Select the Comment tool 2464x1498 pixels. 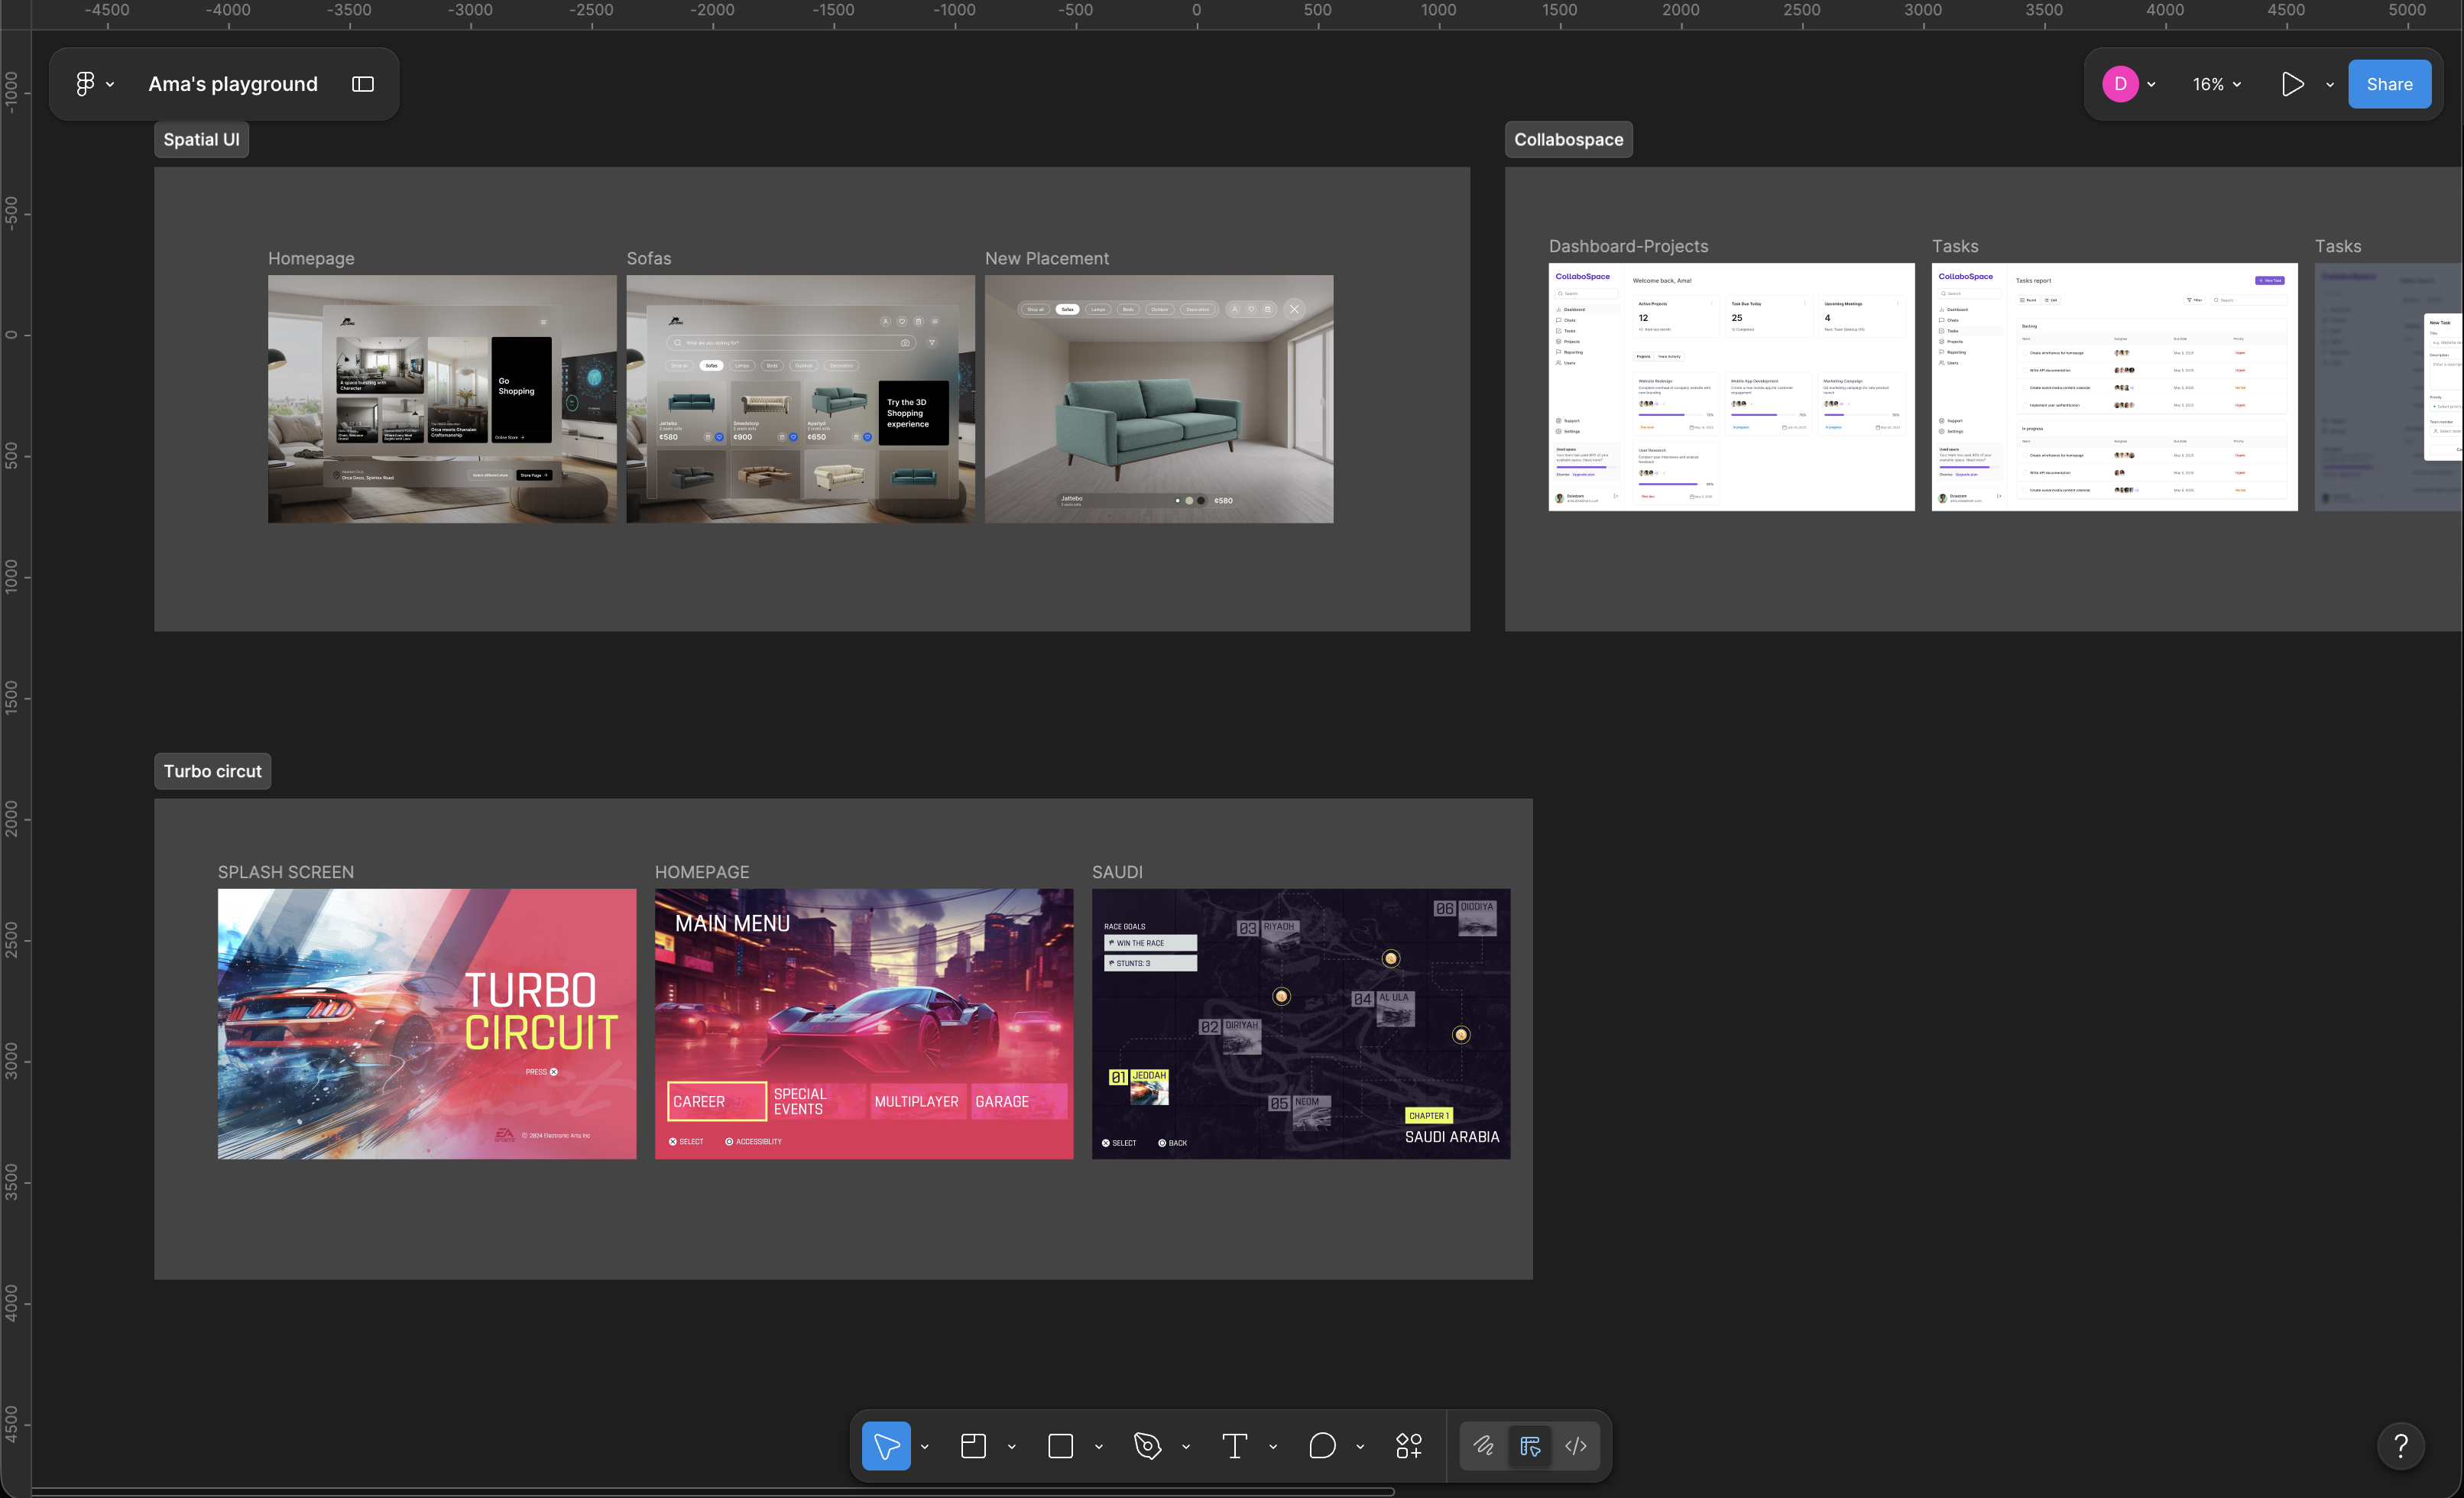pos(1322,1445)
